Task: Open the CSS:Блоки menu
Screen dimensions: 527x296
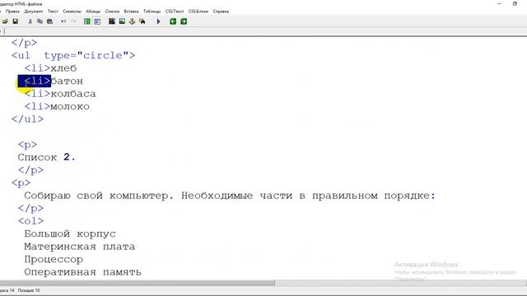Action: tap(198, 12)
